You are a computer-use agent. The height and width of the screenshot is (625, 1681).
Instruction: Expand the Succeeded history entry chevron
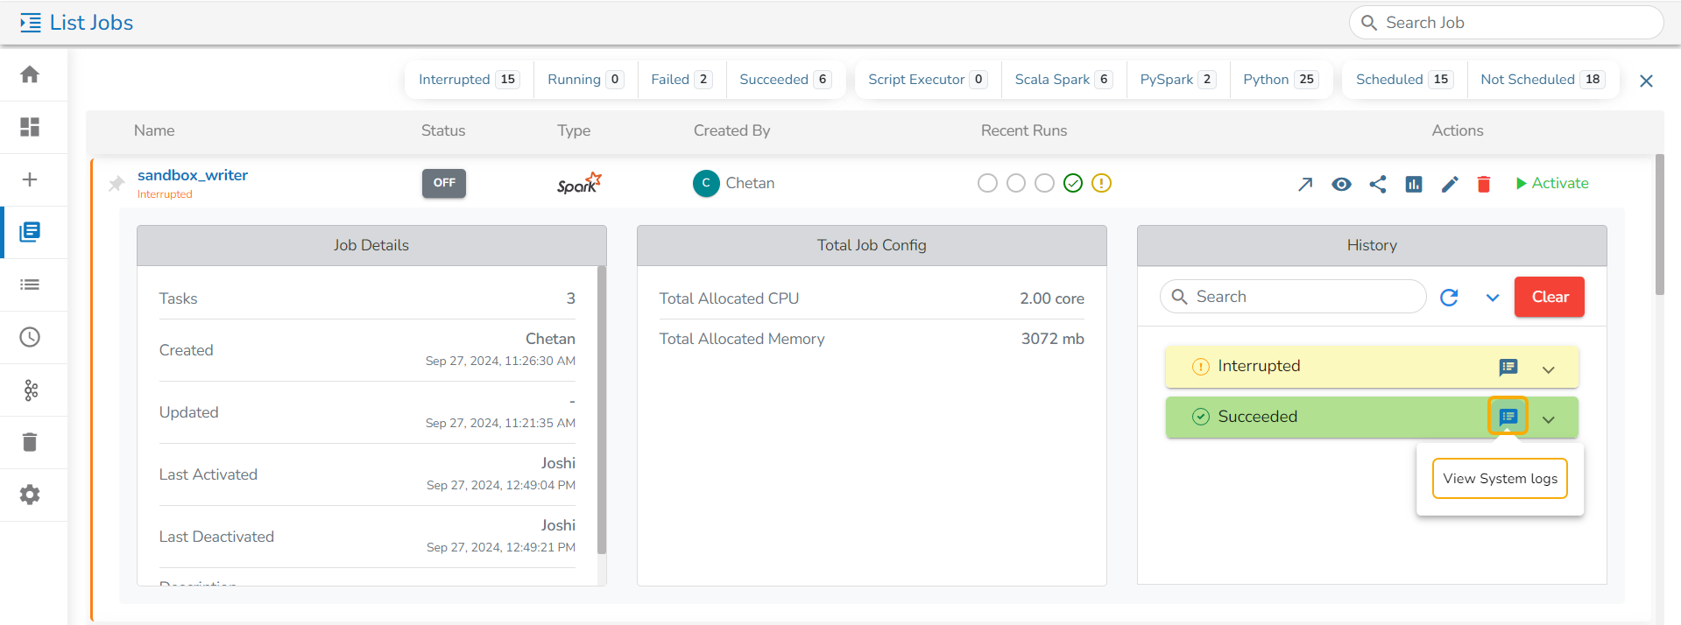(x=1549, y=419)
